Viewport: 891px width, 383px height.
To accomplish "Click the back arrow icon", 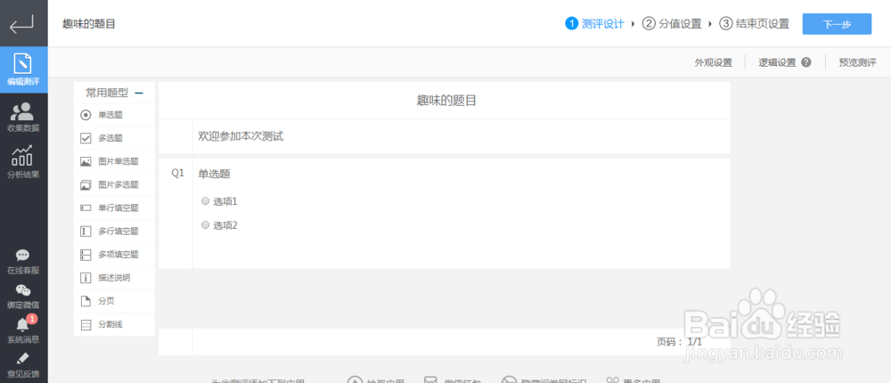I will point(21,24).
